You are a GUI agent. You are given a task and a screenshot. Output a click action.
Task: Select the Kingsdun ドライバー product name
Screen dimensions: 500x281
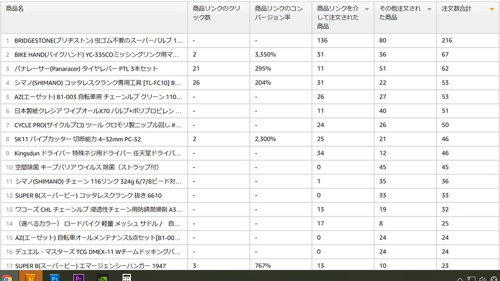[x=98, y=153]
